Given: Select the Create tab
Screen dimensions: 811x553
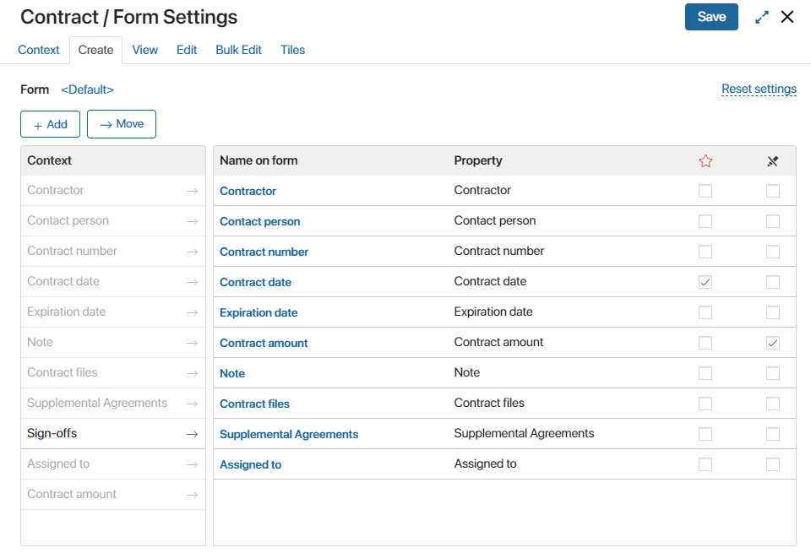Looking at the screenshot, I should coord(95,50).
